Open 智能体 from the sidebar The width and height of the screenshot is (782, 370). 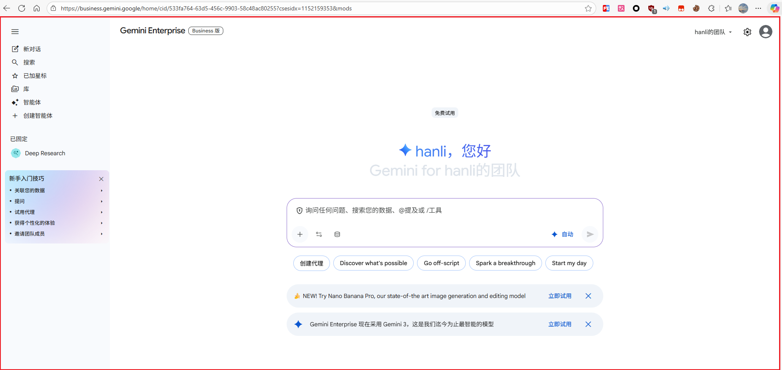[32, 102]
